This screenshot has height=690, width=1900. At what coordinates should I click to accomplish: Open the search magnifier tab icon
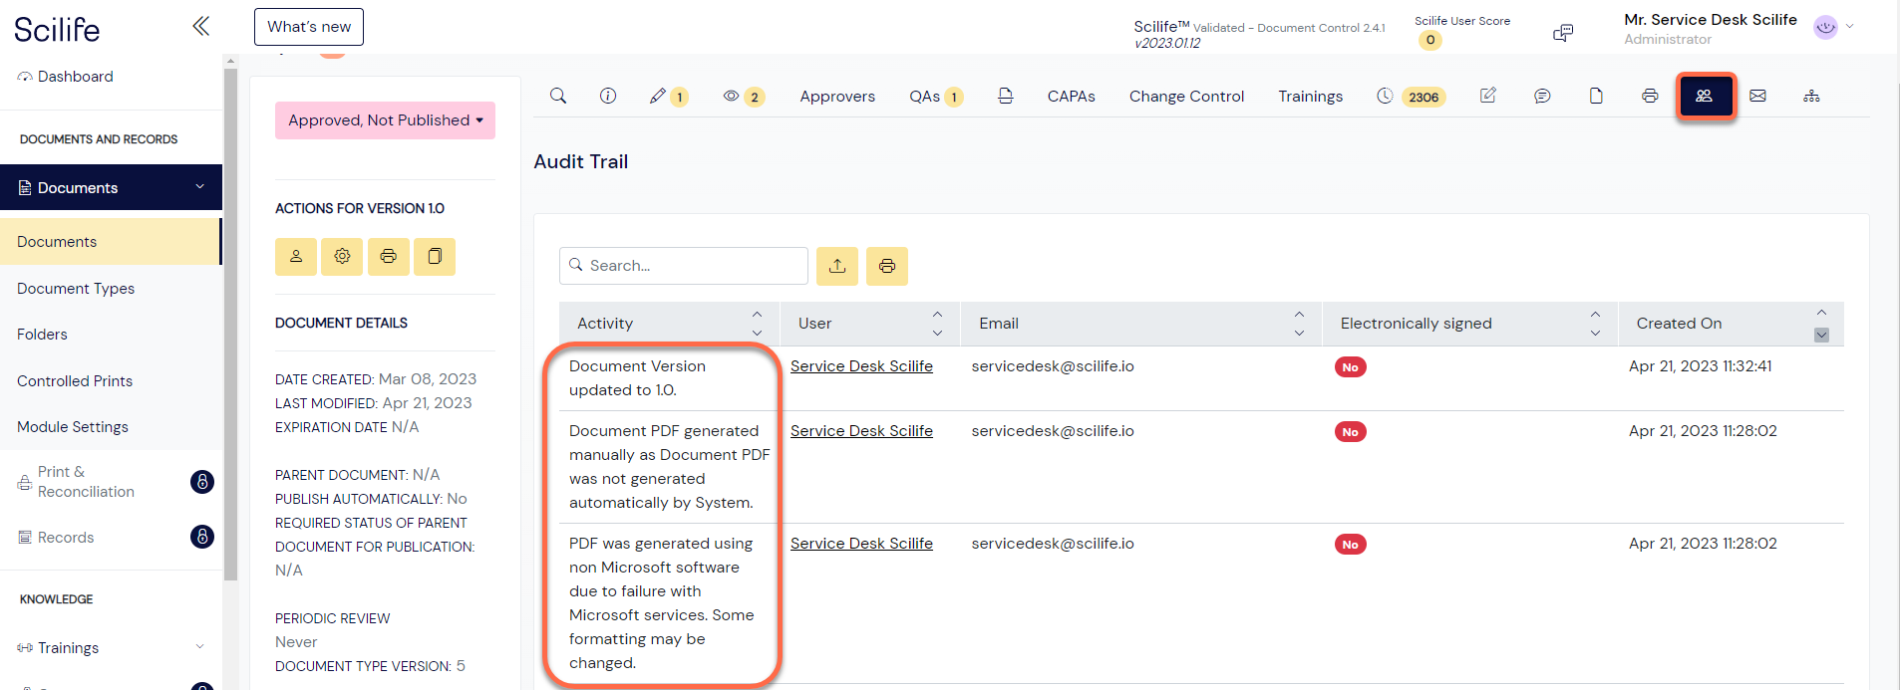pos(558,96)
